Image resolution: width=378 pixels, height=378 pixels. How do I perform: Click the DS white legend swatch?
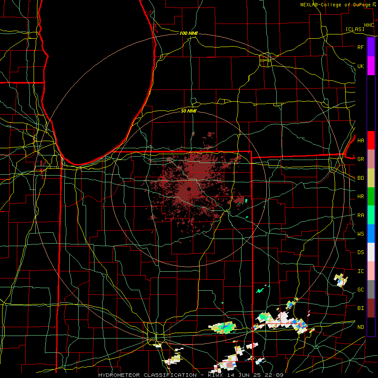click(x=371, y=252)
